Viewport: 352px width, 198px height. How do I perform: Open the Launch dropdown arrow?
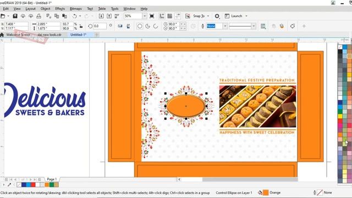(x=246, y=16)
